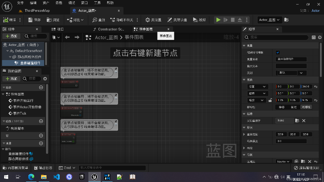324x182 pixels.
Task: Click the Compile (编译) toolbar button
Action: 10,20
